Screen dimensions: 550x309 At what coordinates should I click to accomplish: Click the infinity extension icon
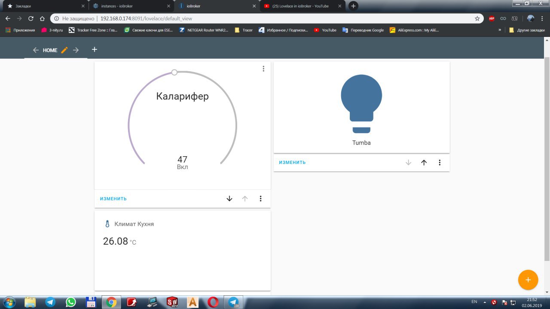click(x=503, y=18)
